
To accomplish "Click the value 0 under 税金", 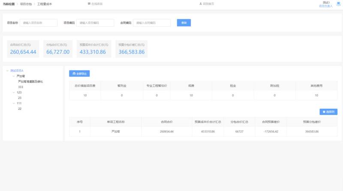I will point(233,95).
